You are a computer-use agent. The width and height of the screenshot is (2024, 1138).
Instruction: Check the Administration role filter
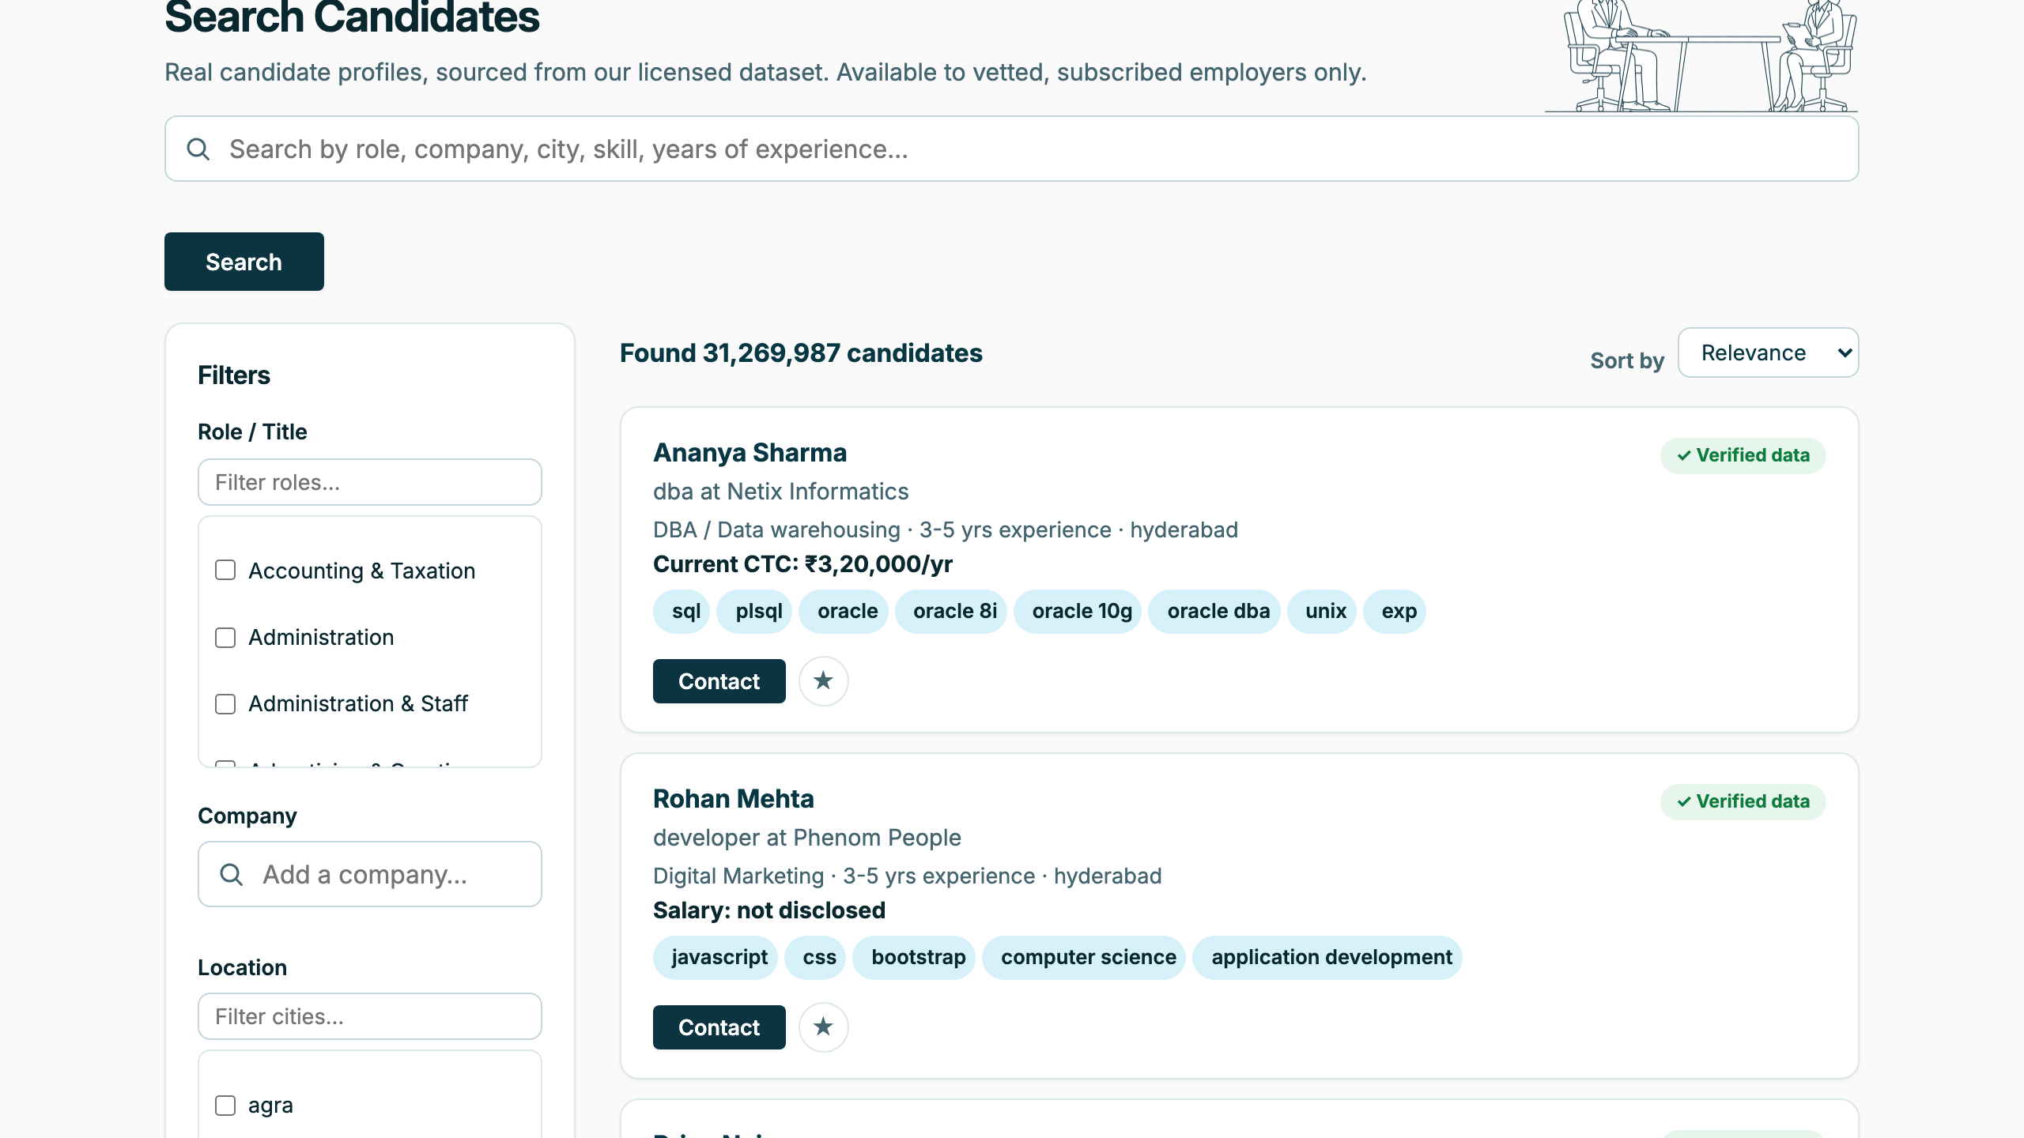tap(225, 637)
